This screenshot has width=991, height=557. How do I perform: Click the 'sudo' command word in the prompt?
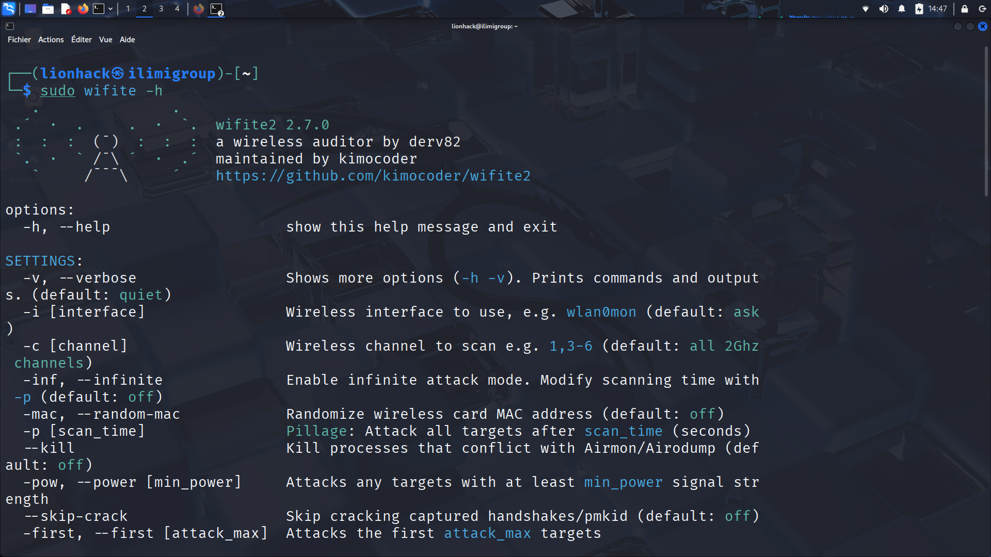point(58,91)
